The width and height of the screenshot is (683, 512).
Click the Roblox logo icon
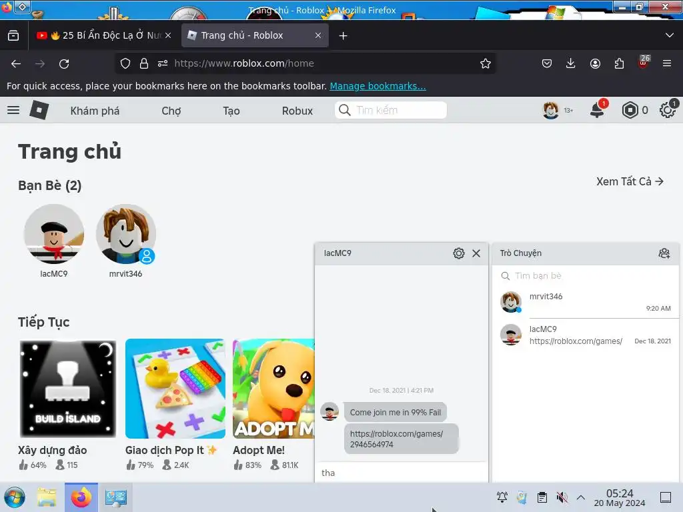pyautogui.click(x=39, y=110)
